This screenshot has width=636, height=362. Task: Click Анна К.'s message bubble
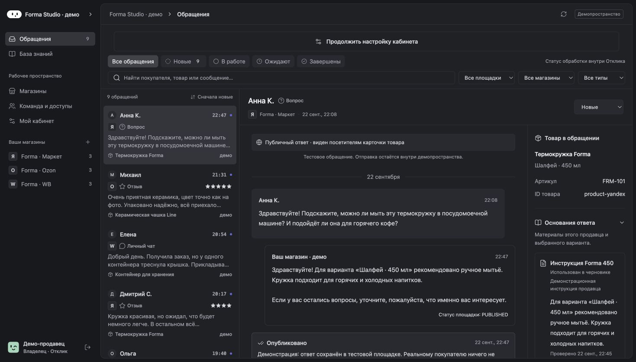click(x=378, y=213)
